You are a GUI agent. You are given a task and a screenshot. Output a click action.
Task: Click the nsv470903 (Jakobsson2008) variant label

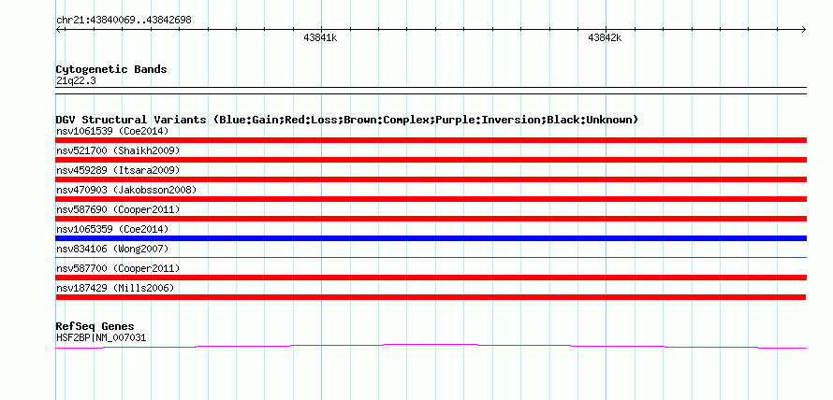[x=126, y=190]
